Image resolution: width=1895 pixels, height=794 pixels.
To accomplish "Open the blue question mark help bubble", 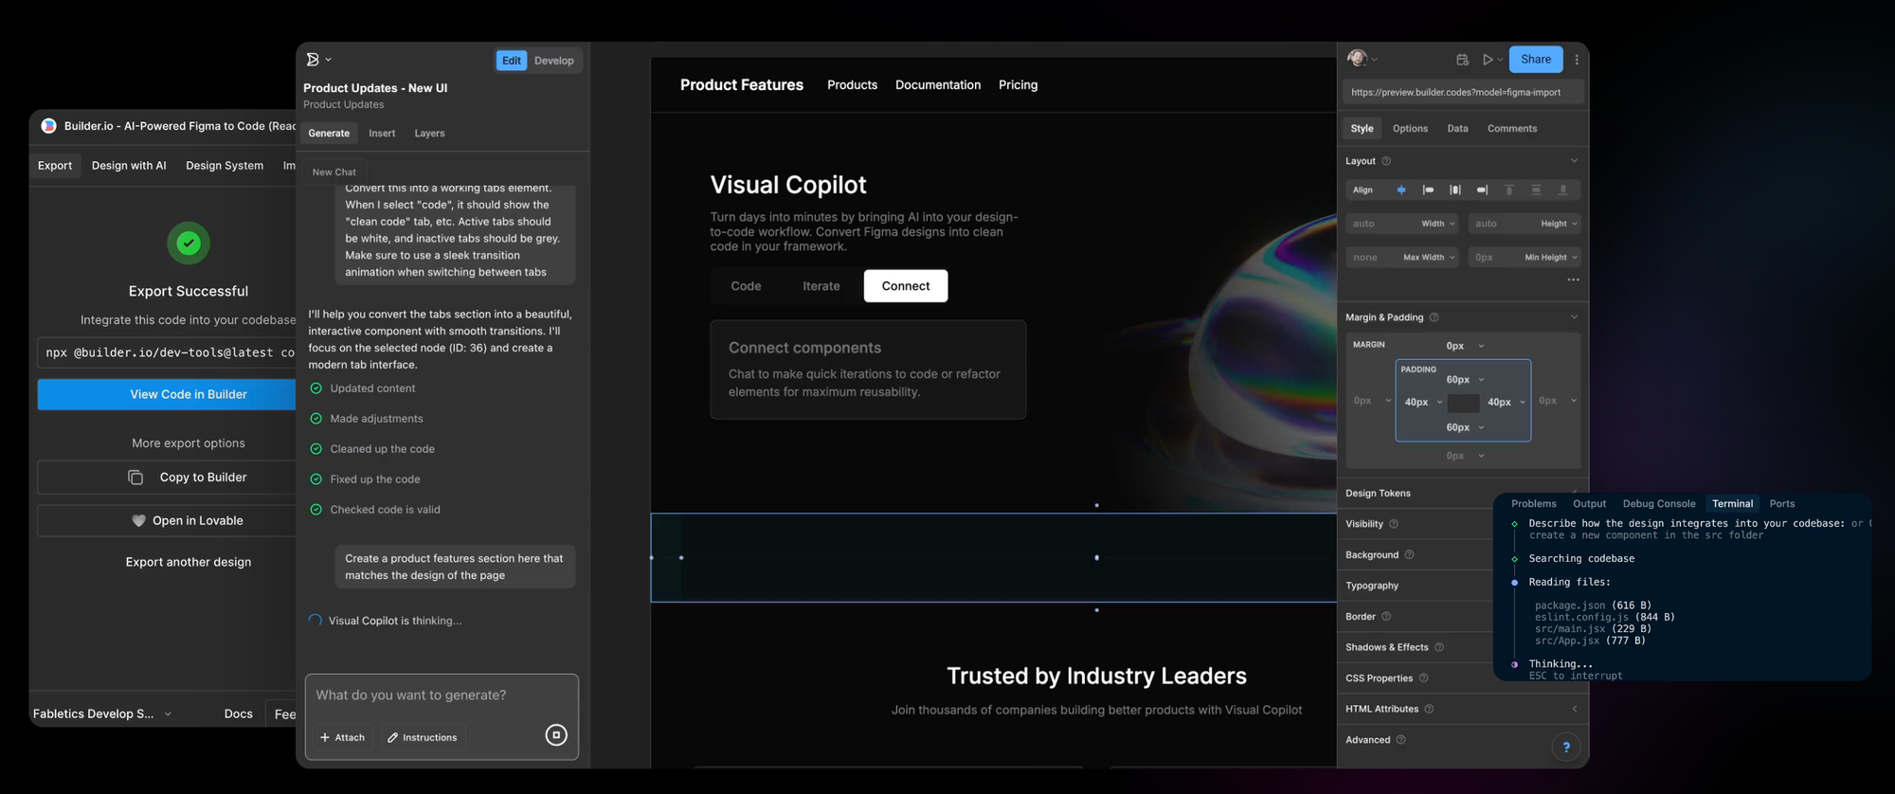I will click(x=1566, y=748).
